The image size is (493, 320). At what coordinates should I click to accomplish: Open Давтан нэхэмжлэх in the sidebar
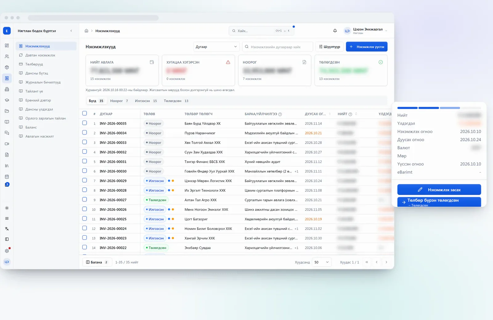click(x=46, y=55)
